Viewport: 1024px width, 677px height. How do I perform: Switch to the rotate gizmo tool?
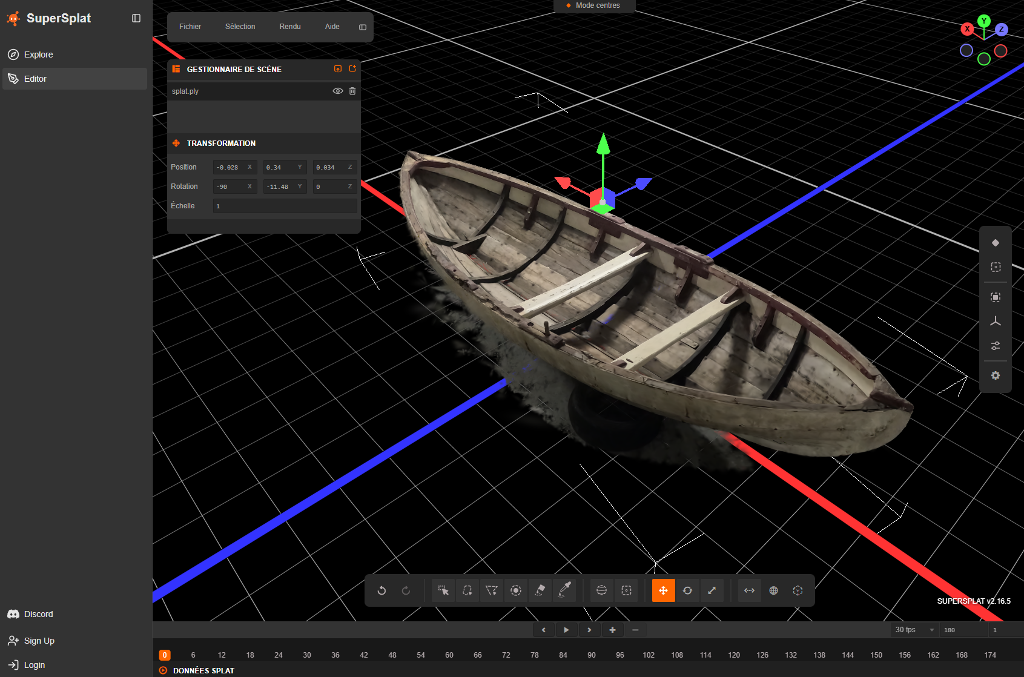tap(687, 590)
